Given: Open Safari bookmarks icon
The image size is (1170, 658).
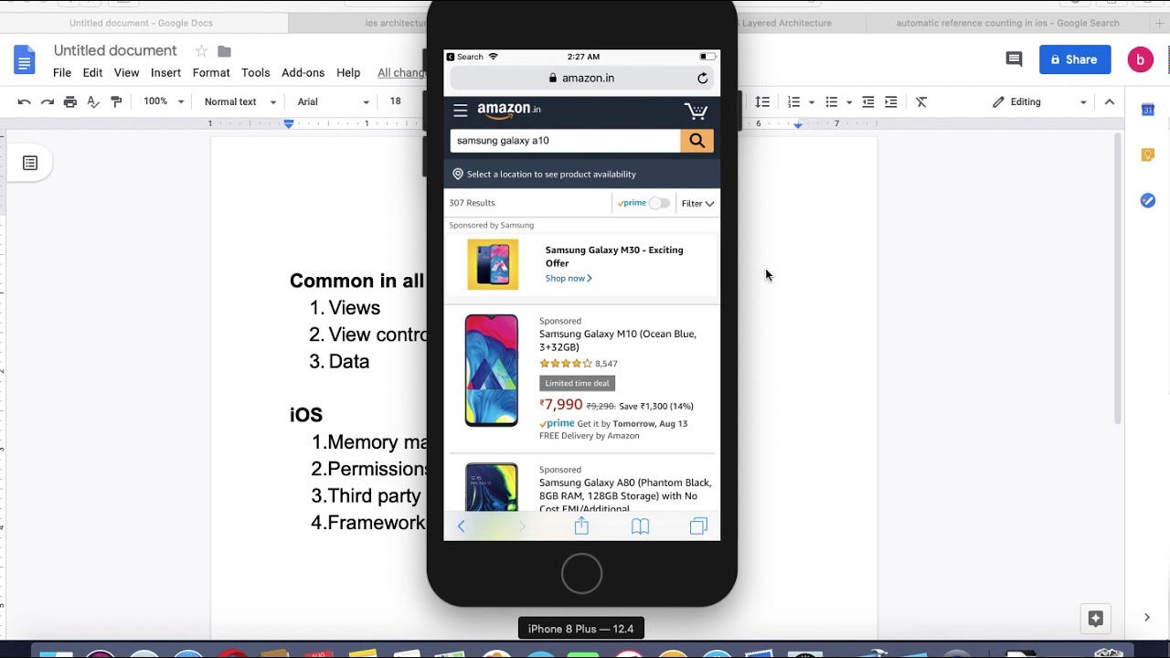Looking at the screenshot, I should coord(640,526).
